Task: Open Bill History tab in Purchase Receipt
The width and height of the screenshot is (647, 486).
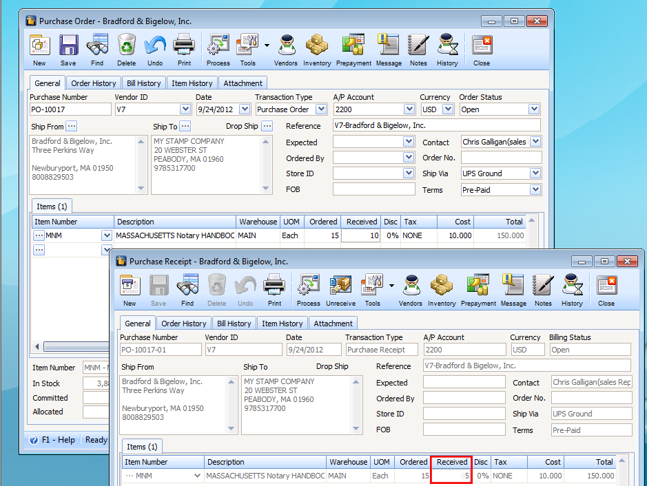Action: 234,324
